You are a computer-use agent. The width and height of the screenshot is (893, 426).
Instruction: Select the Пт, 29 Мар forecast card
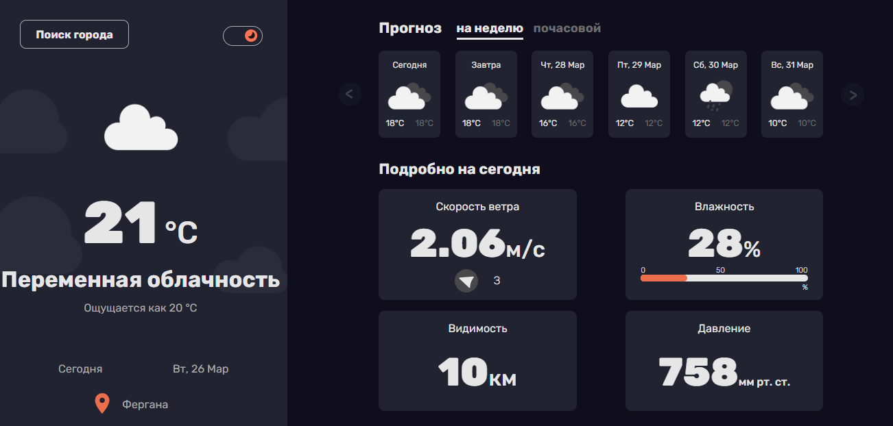(639, 94)
